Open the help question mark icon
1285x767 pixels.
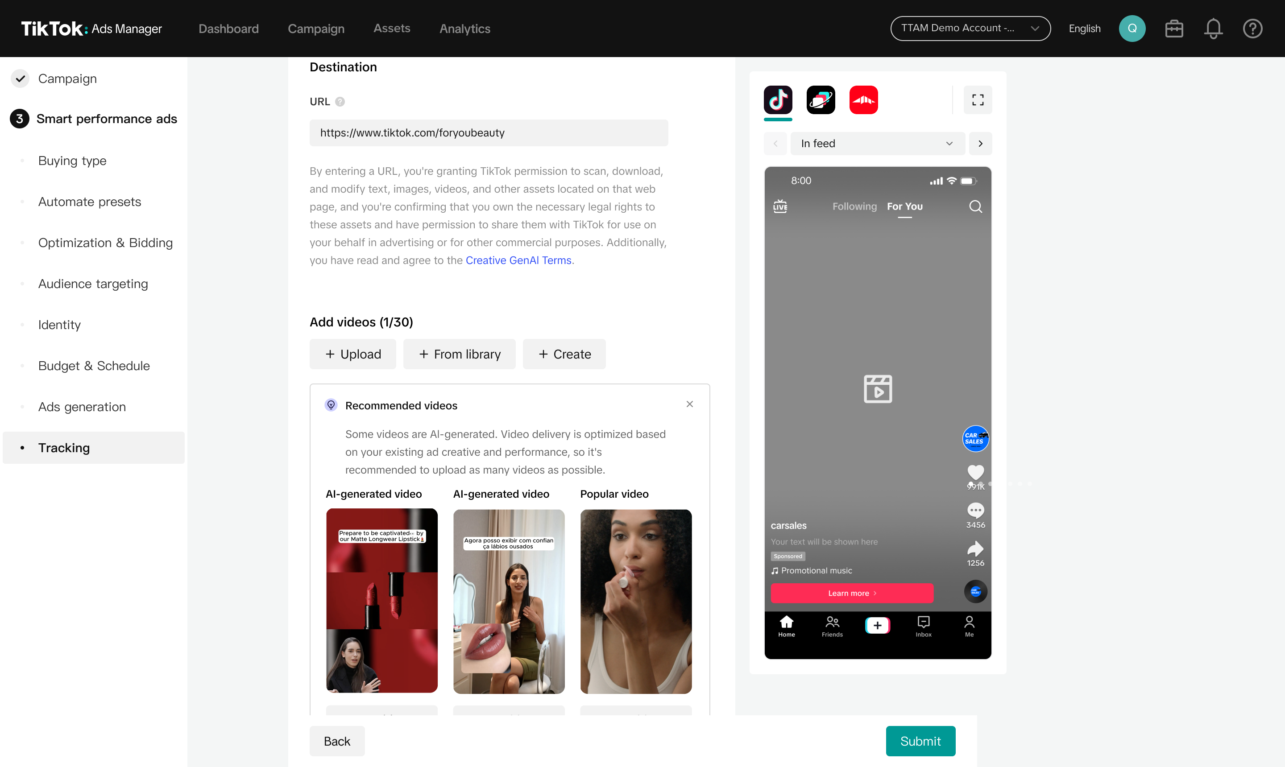point(1252,29)
